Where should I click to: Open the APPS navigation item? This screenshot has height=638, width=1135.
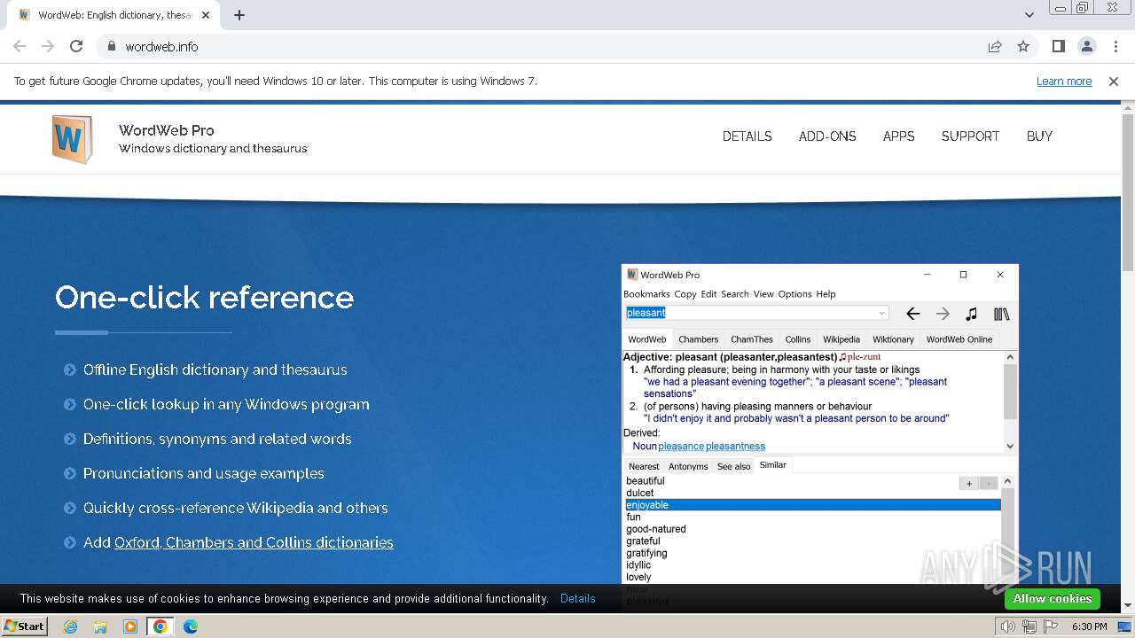[898, 136]
